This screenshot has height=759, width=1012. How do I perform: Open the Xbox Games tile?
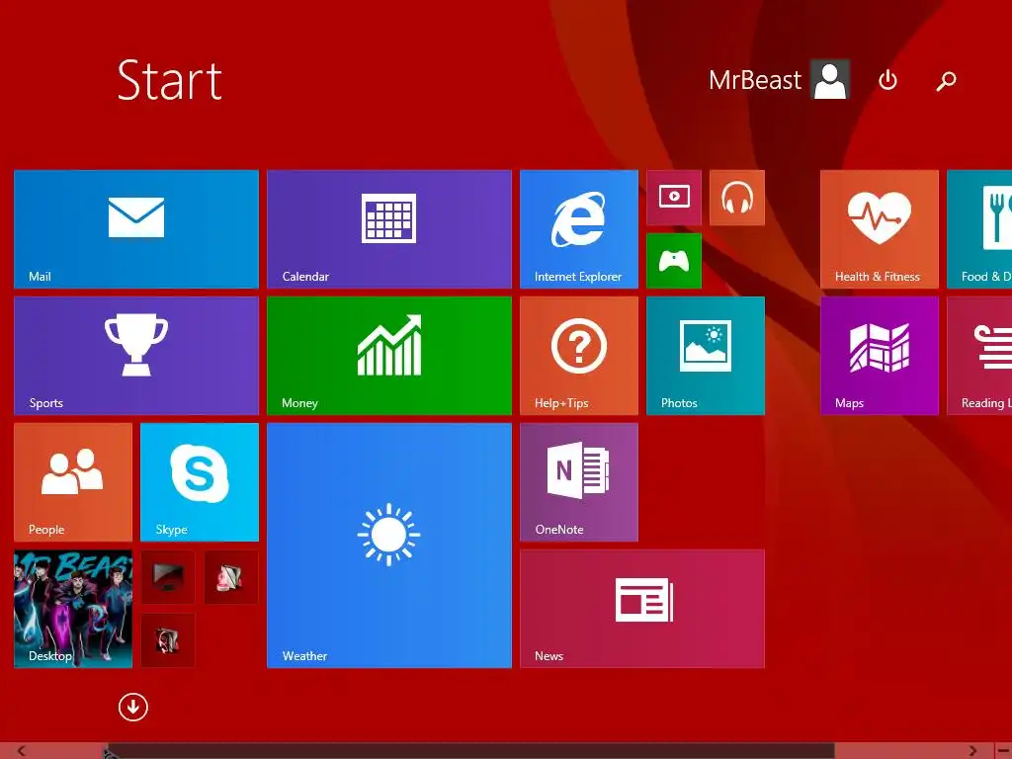(x=674, y=261)
